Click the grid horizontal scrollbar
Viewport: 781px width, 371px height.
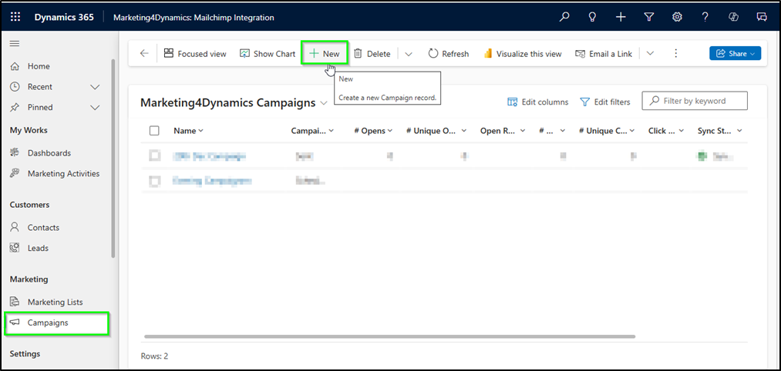pos(389,336)
